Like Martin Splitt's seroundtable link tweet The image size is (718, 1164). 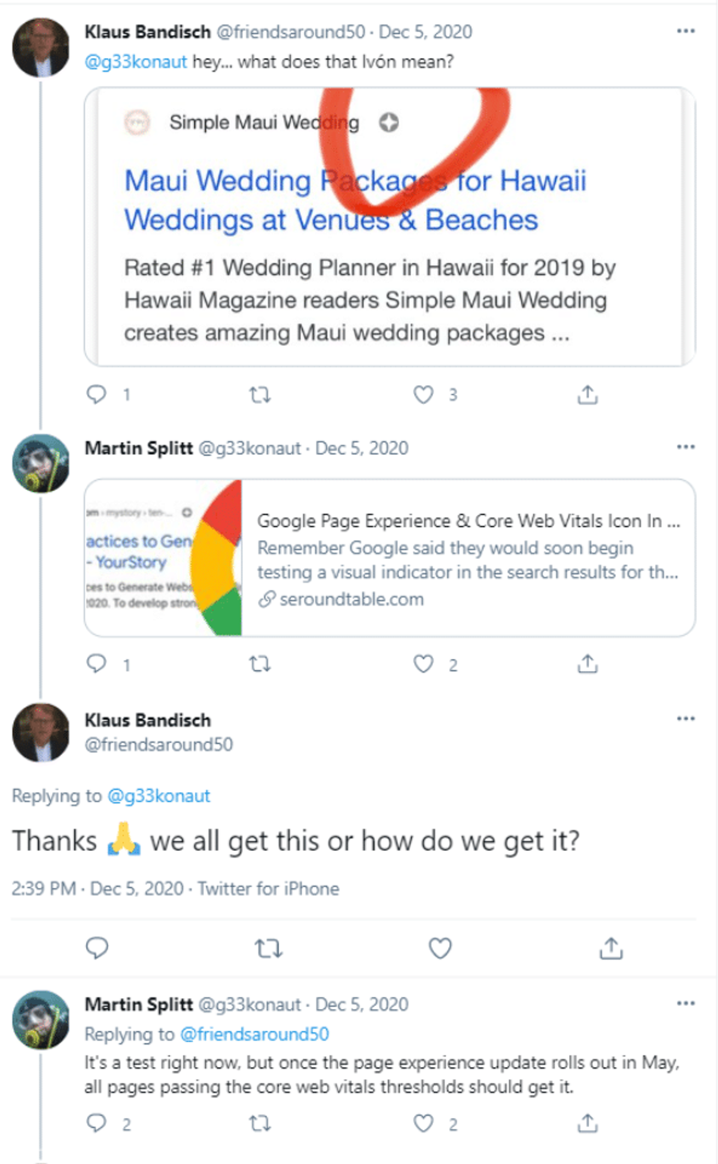[424, 664]
